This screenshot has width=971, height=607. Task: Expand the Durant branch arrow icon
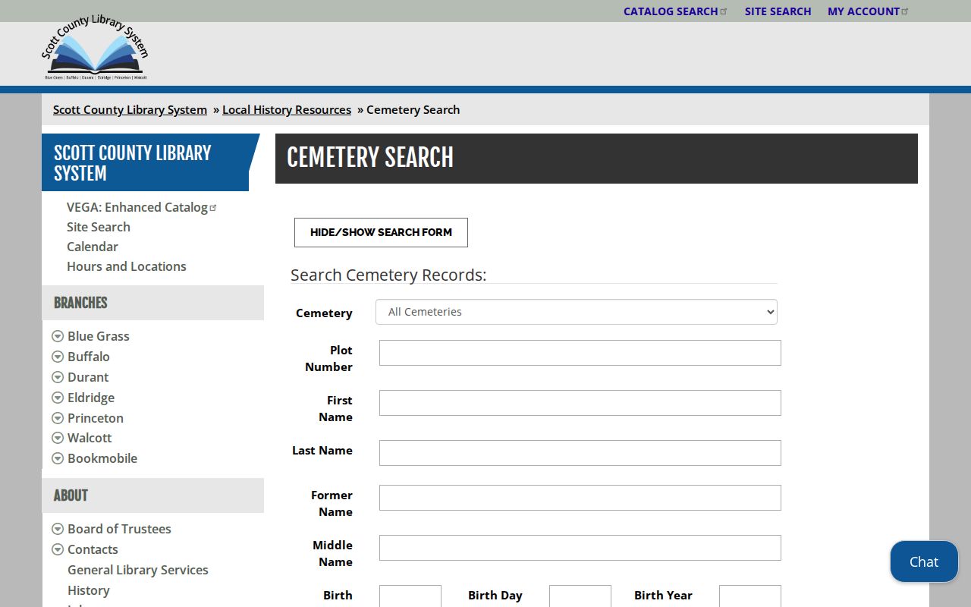coord(58,377)
